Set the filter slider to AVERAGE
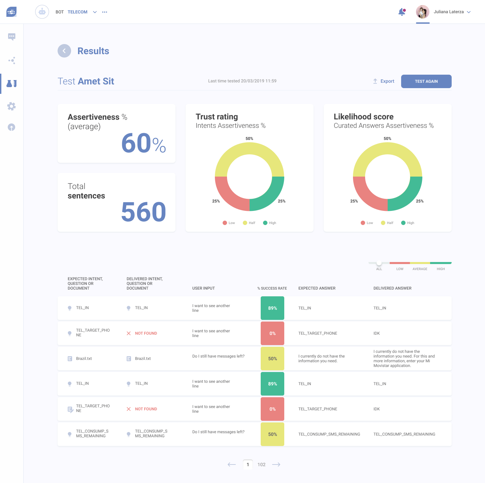Screen dimensions: 485x483 pyautogui.click(x=420, y=263)
